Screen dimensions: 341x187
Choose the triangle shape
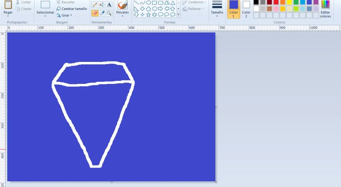[173, 3]
